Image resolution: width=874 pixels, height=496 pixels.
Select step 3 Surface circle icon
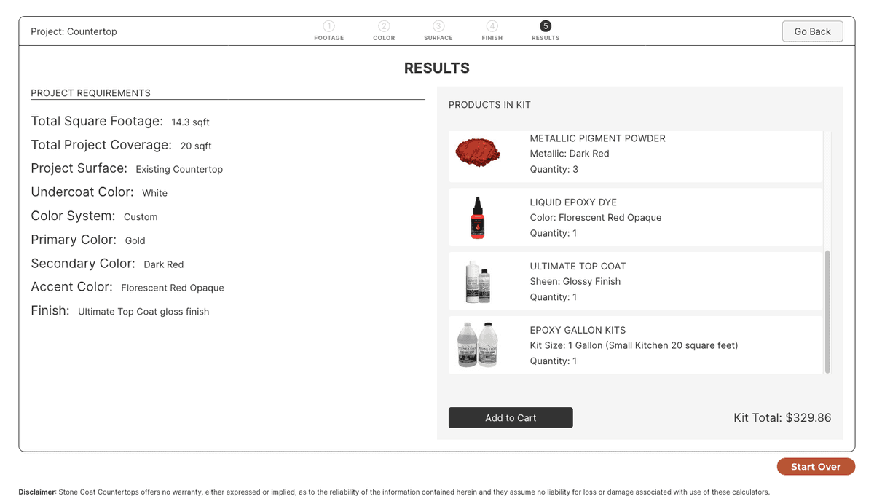tap(438, 26)
